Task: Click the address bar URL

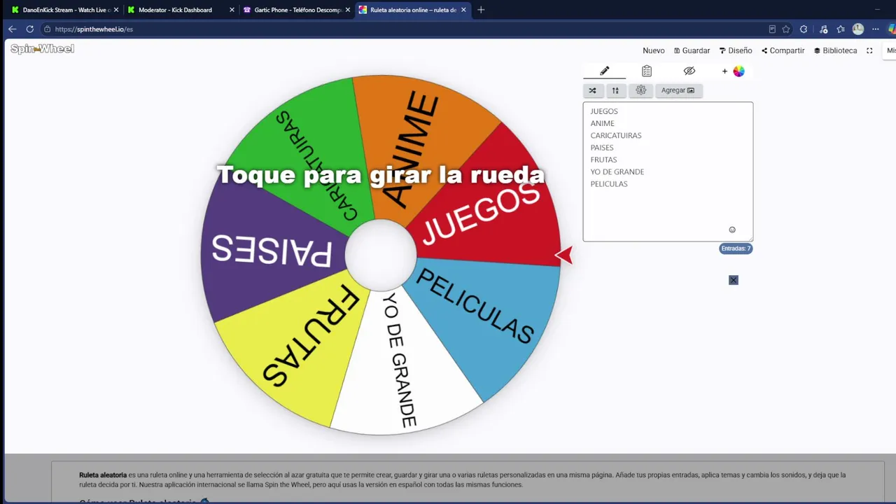Action: (x=94, y=29)
